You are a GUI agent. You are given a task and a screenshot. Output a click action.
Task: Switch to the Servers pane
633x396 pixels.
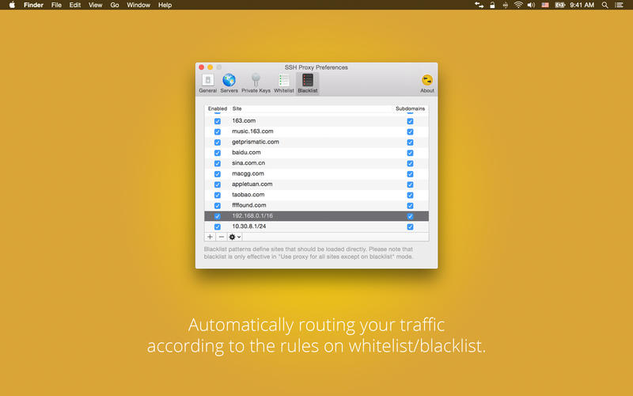[x=229, y=82]
